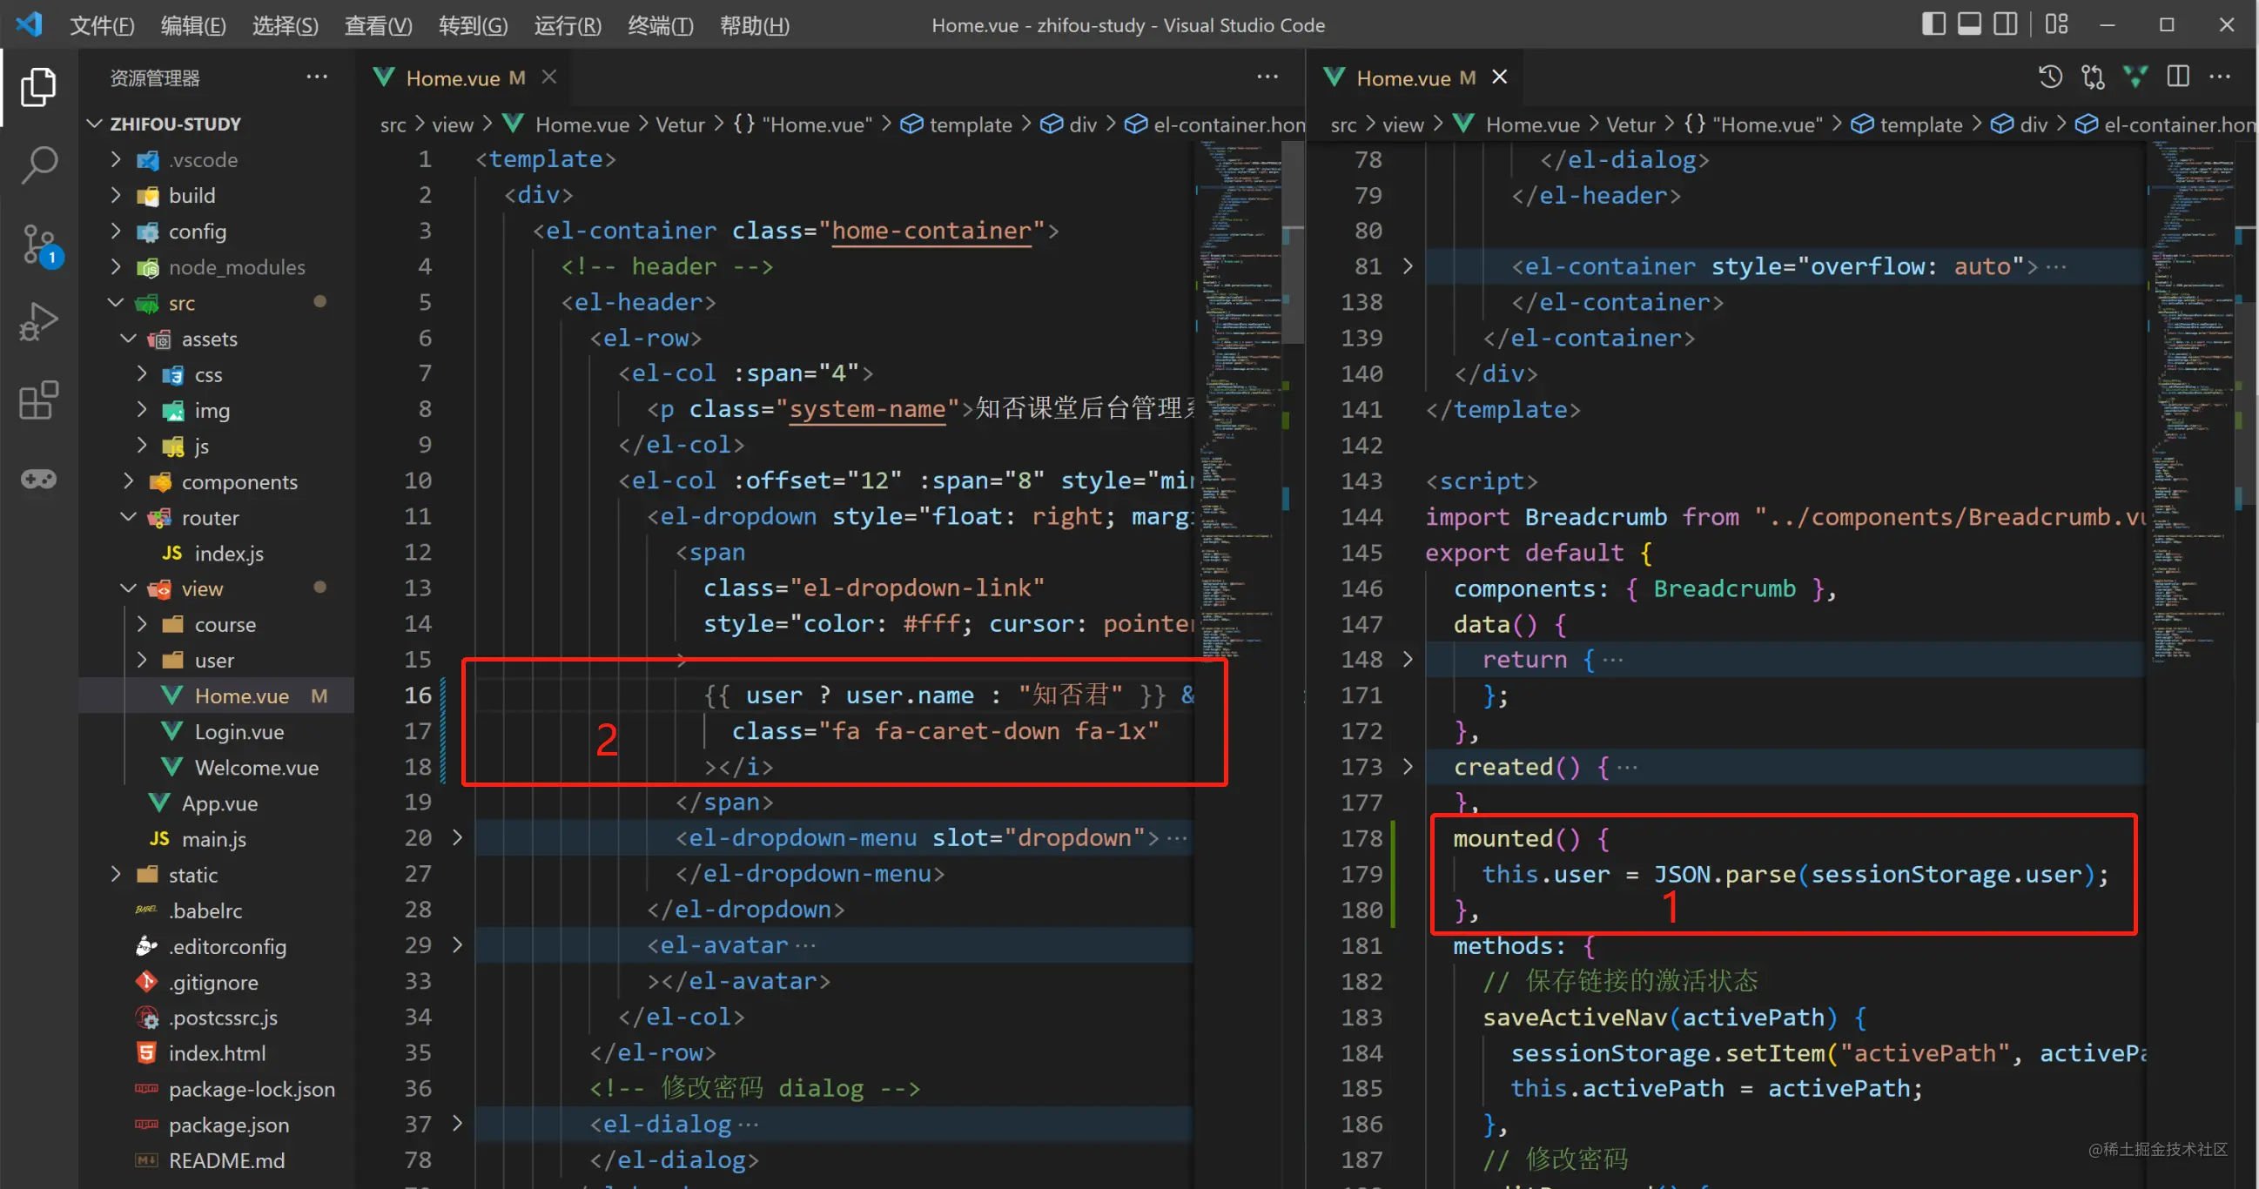Switch to the left Home.vue tab
This screenshot has width=2259, height=1189.
[x=453, y=78]
